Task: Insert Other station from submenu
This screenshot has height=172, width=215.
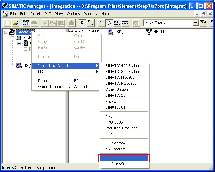Action: click(124, 89)
